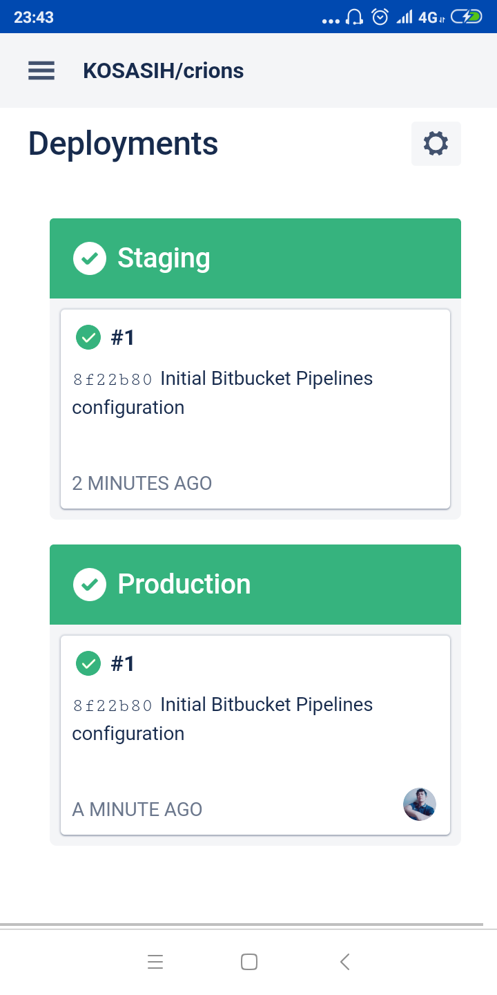
Task: Click the Staging header success checkmark
Action: [90, 258]
